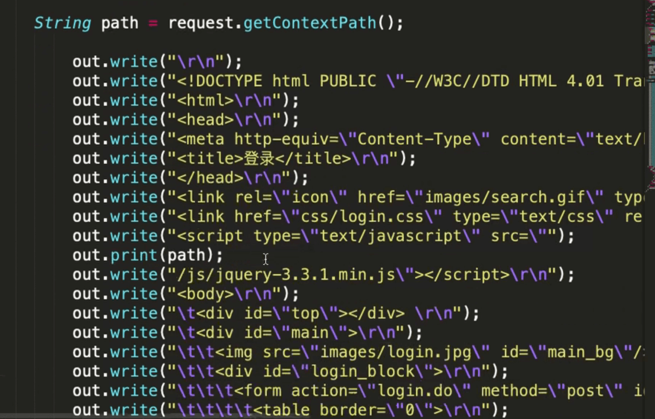Screen dimensions: 655x419
Task: Click the img src images/login.jpg line
Action: tap(359, 352)
